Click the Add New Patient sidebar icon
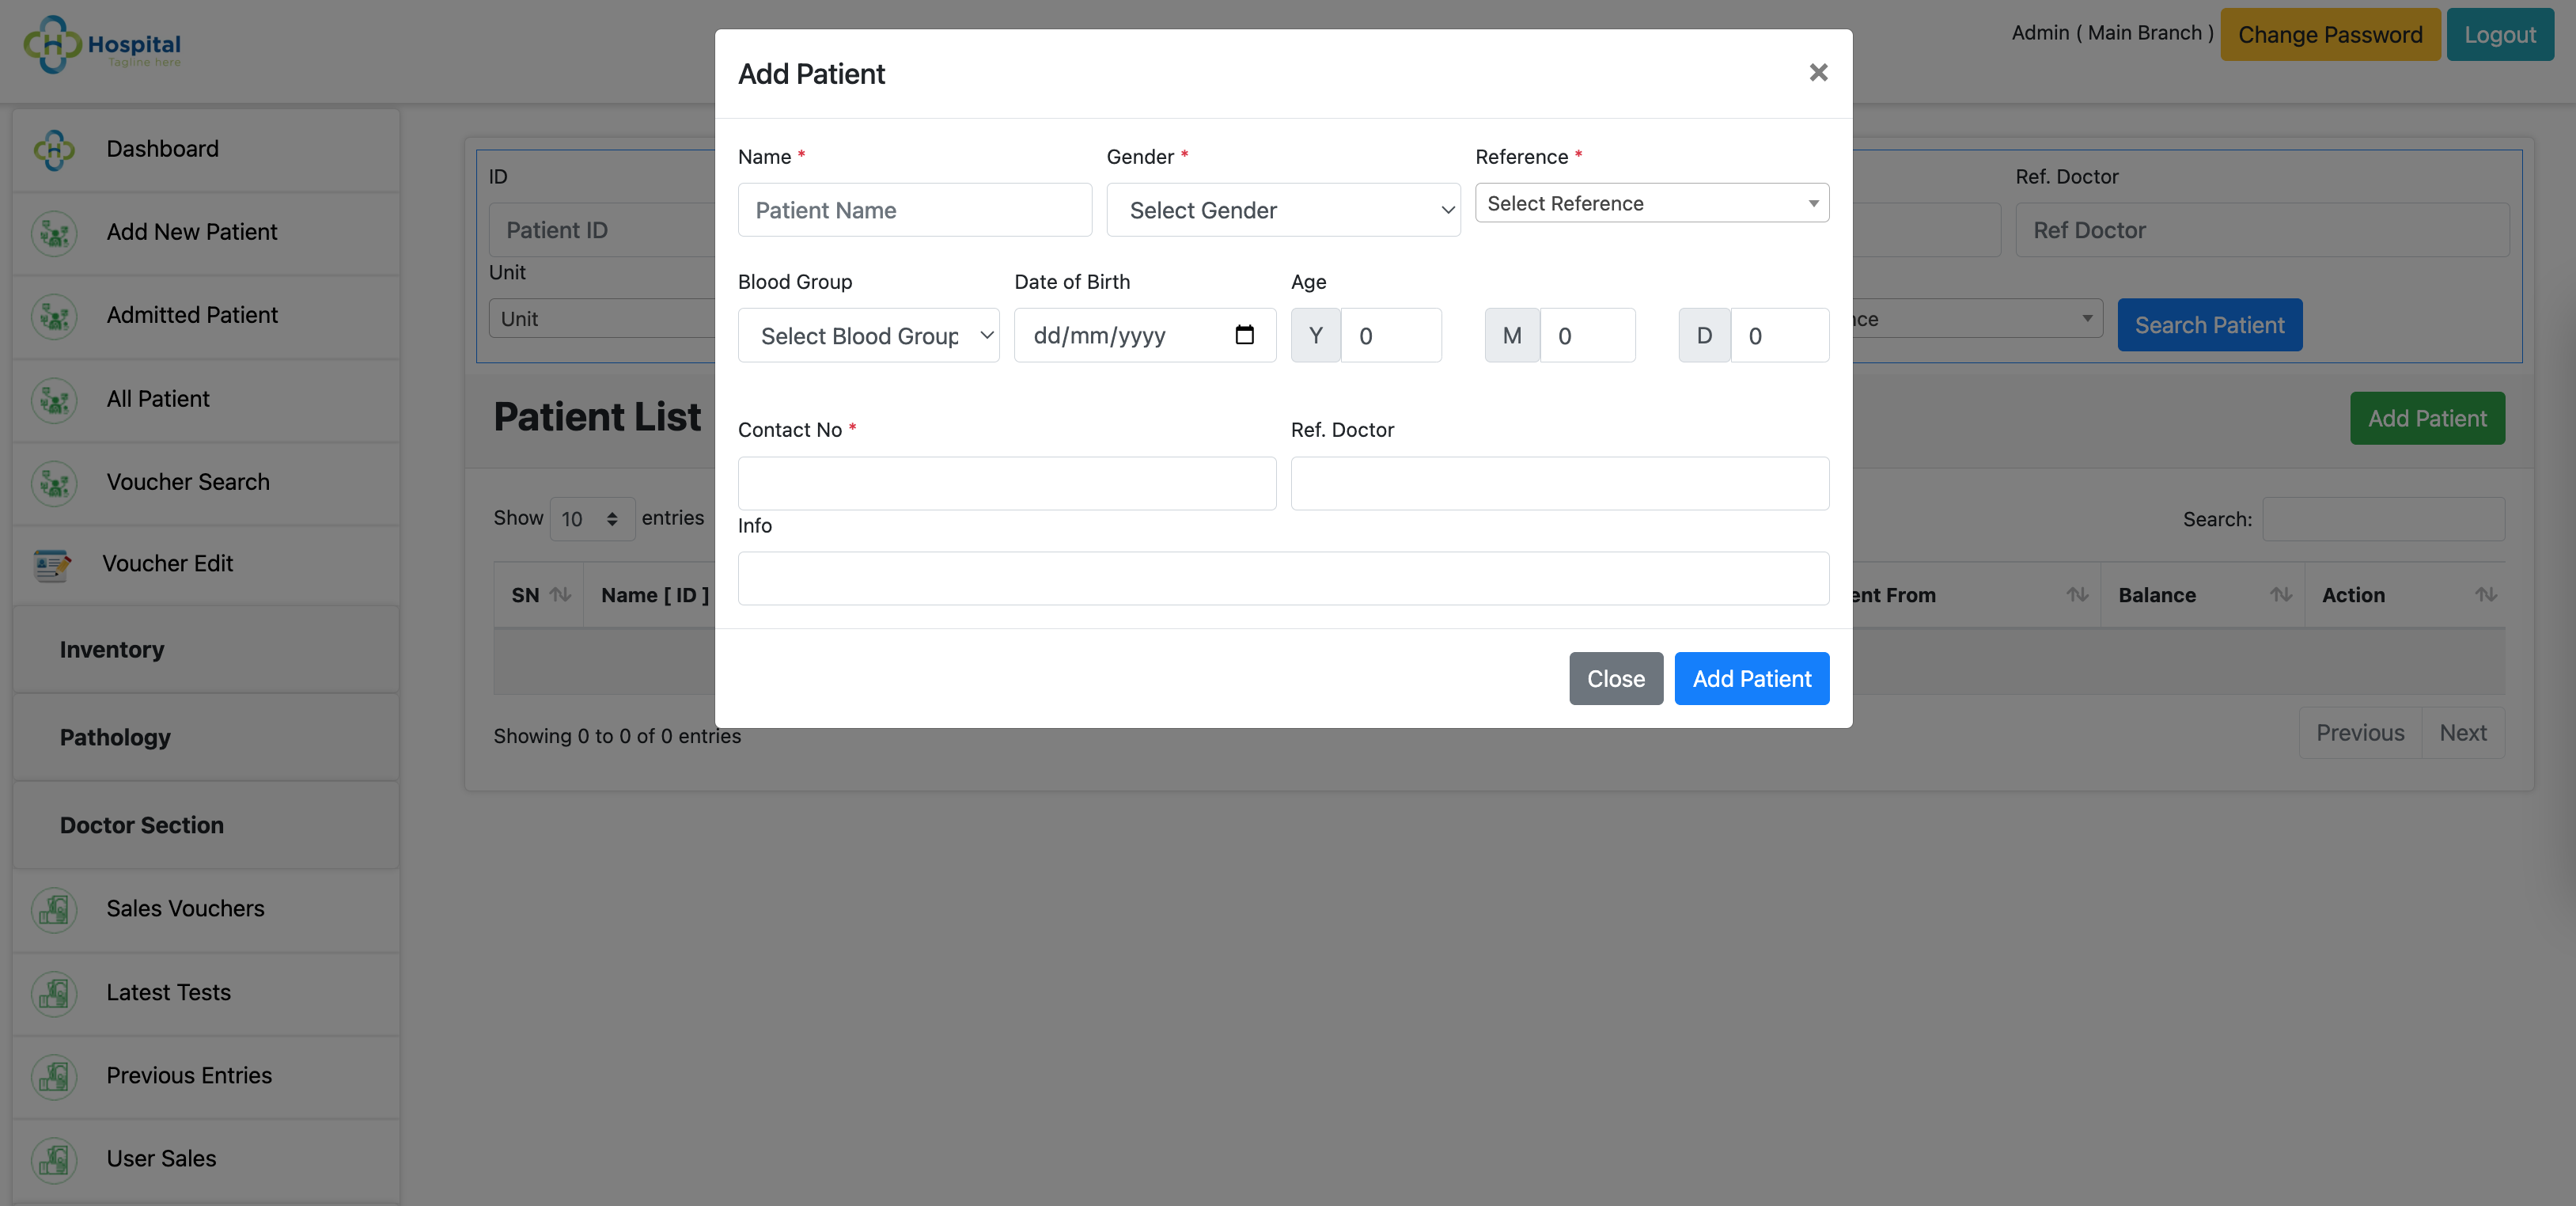2576x1206 pixels. coord(54,233)
